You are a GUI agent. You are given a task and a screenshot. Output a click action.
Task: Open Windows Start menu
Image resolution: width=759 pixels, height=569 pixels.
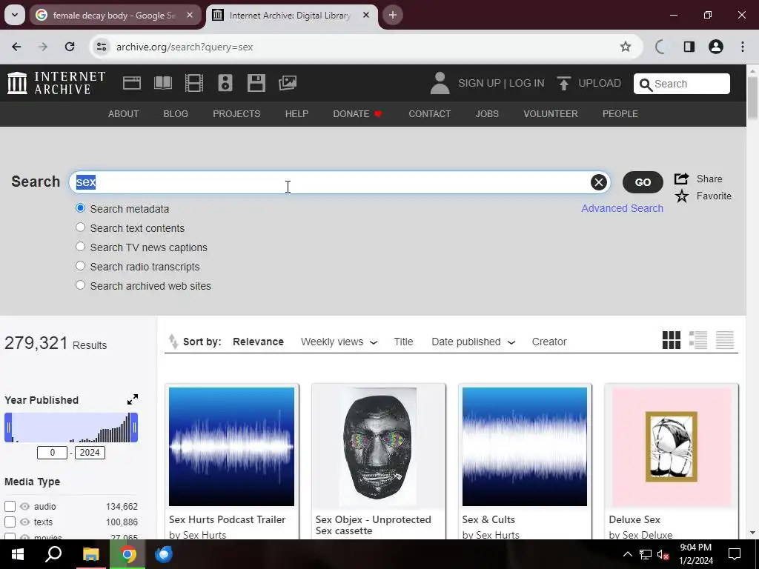(18, 554)
